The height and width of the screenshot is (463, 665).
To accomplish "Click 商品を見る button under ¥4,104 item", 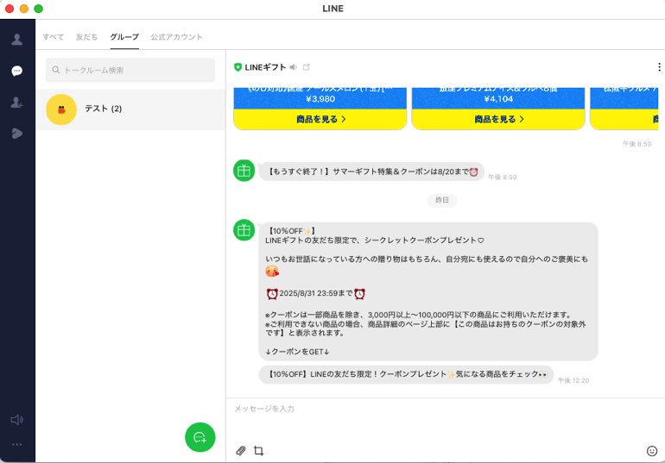I will pyautogui.click(x=498, y=119).
